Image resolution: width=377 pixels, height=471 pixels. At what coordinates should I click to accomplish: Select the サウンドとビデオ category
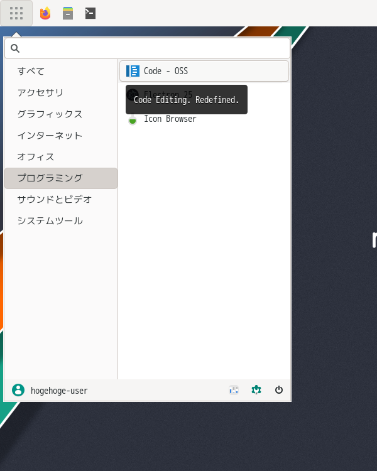click(x=61, y=200)
